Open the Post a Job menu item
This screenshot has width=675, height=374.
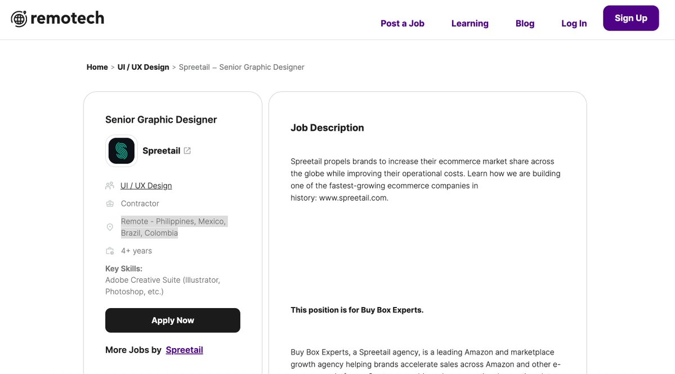pos(403,23)
